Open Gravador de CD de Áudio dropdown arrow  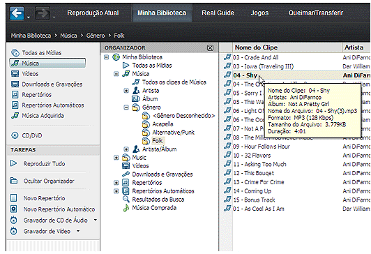[96, 220]
